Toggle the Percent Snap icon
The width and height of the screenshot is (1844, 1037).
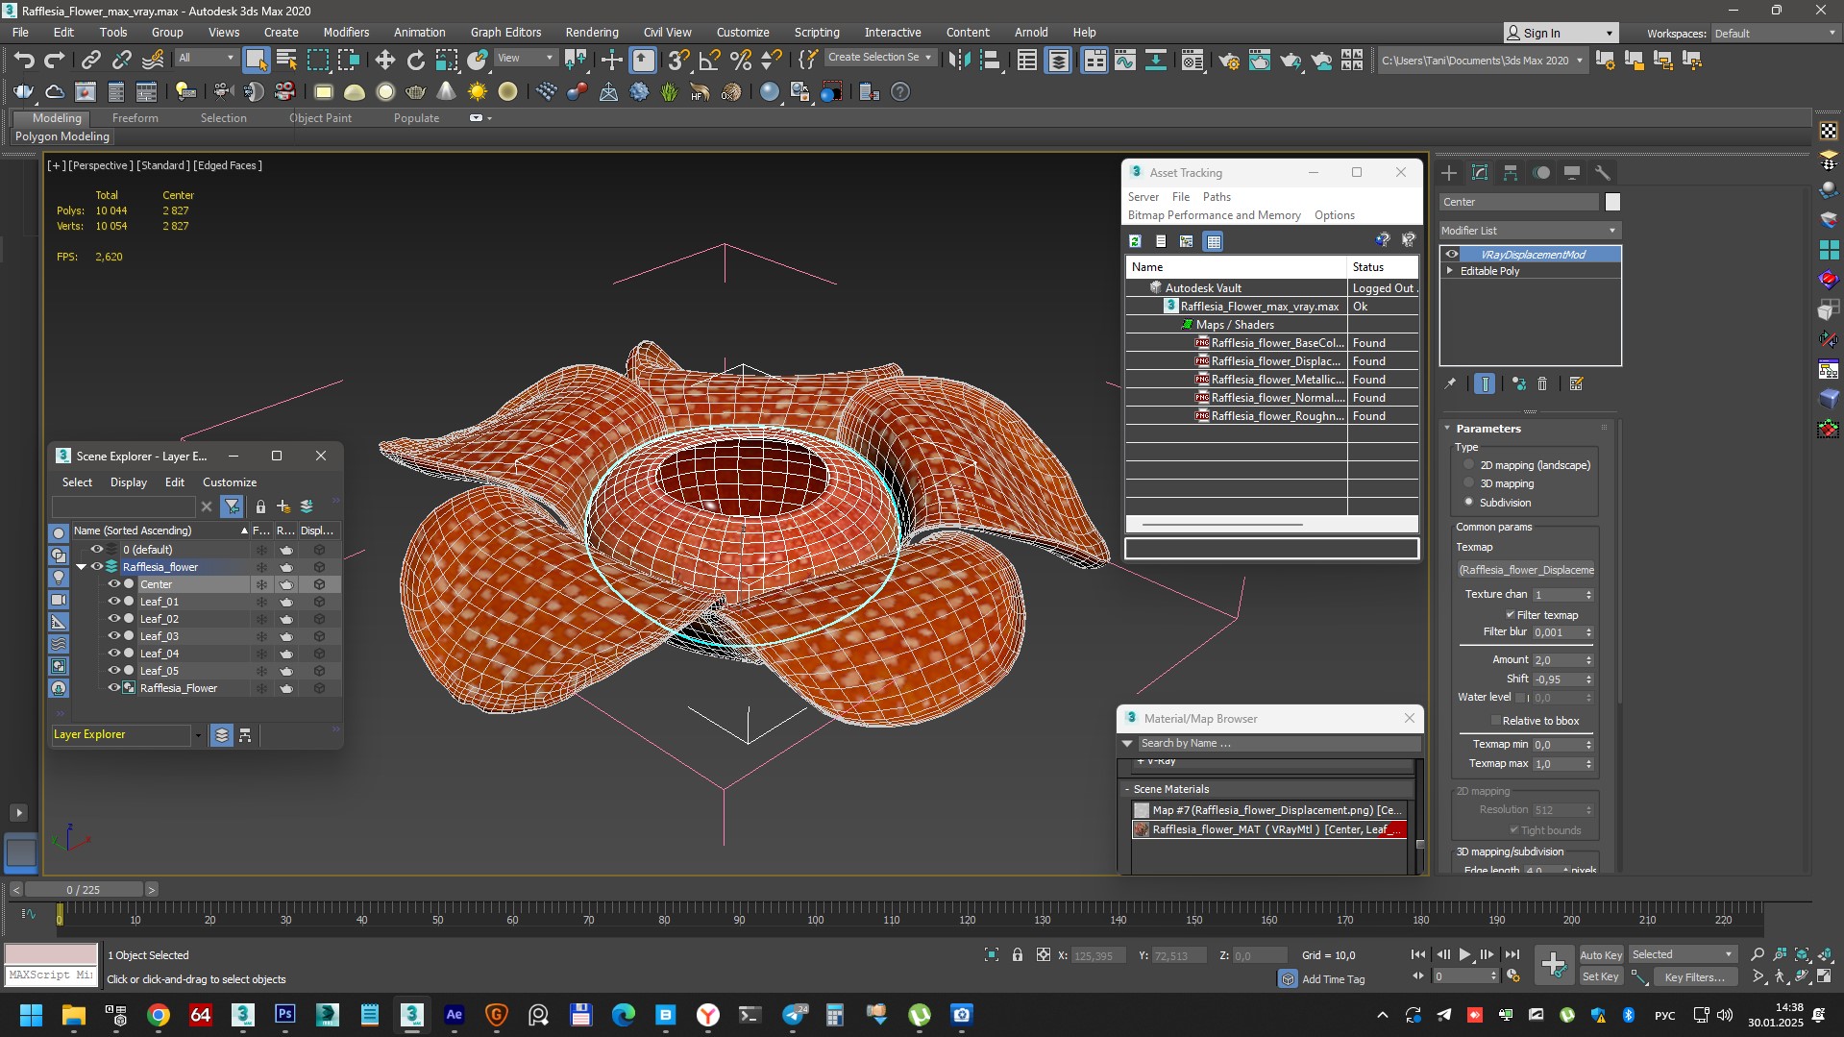(741, 60)
